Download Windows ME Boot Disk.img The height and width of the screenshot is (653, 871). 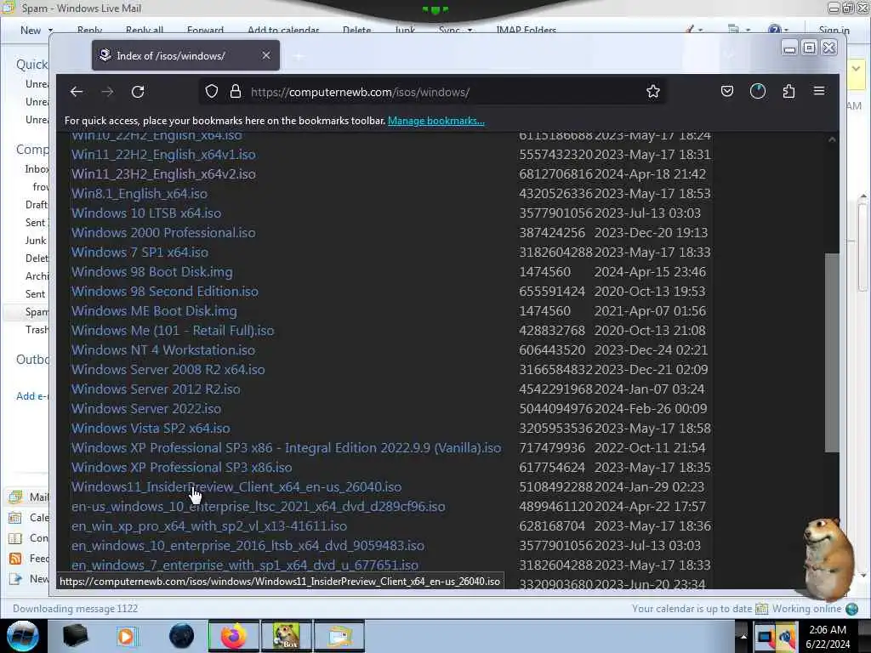coord(155,311)
